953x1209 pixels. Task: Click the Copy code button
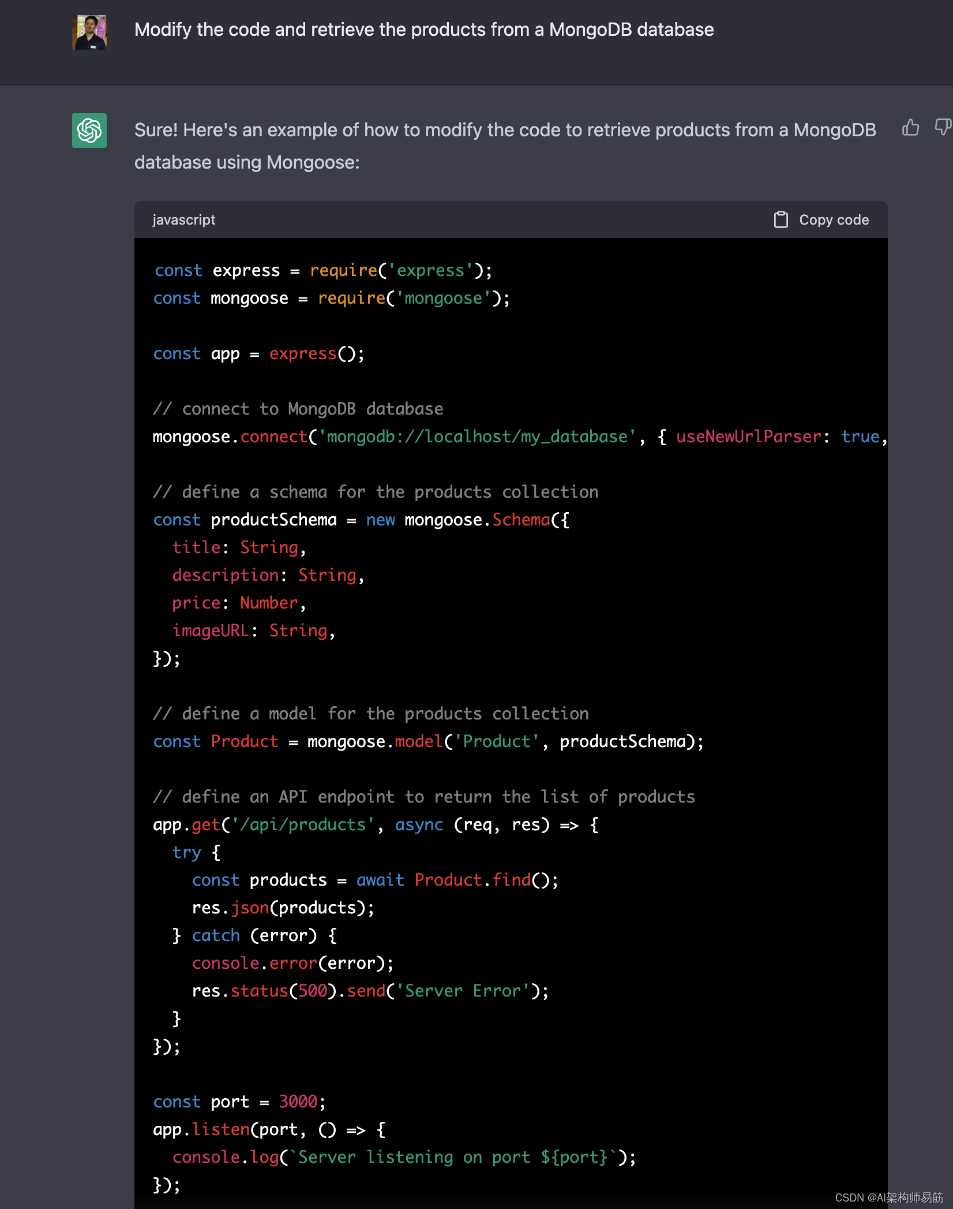point(821,220)
